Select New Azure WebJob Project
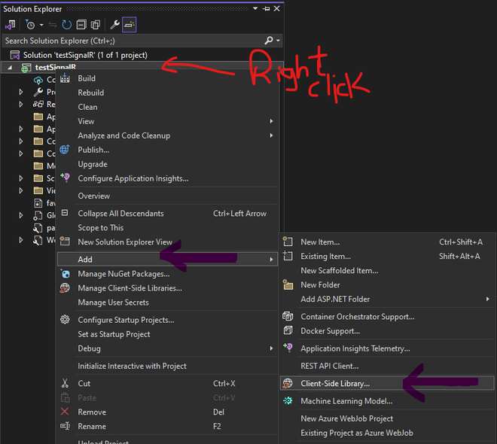 (387, 418)
